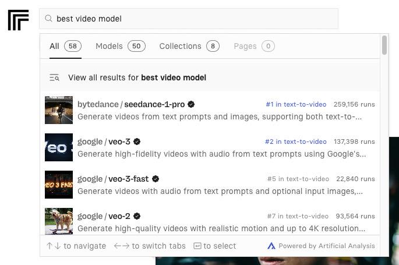The width and height of the screenshot is (399, 265).
Task: Click the veo-3 description about high-fidelity videos
Action: click(x=222, y=154)
